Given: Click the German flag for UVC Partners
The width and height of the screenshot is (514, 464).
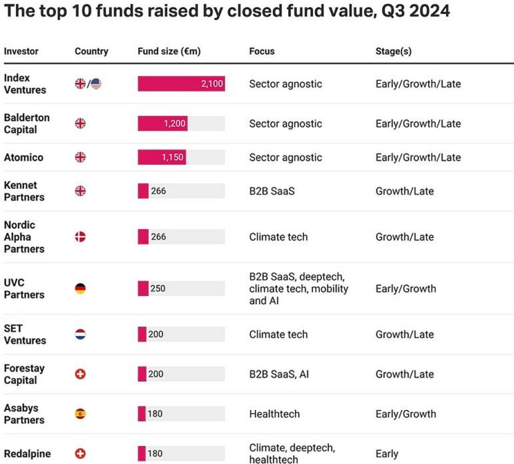Looking at the screenshot, I should [x=80, y=289].
